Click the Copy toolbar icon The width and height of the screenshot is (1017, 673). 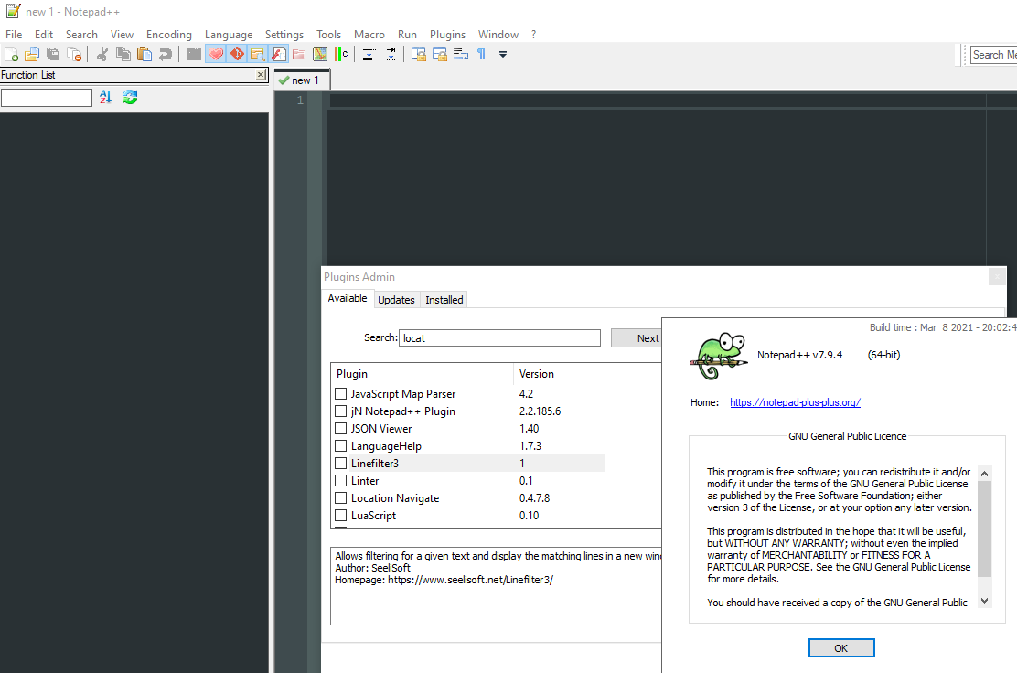[x=123, y=55]
